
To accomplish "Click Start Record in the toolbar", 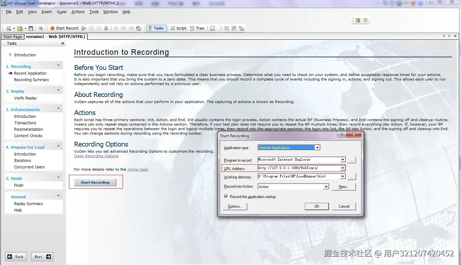I will pyautogui.click(x=64, y=28).
